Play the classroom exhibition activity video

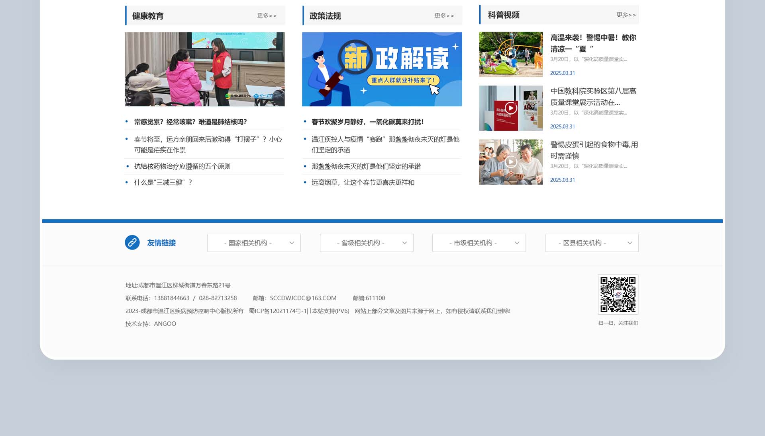(511, 108)
